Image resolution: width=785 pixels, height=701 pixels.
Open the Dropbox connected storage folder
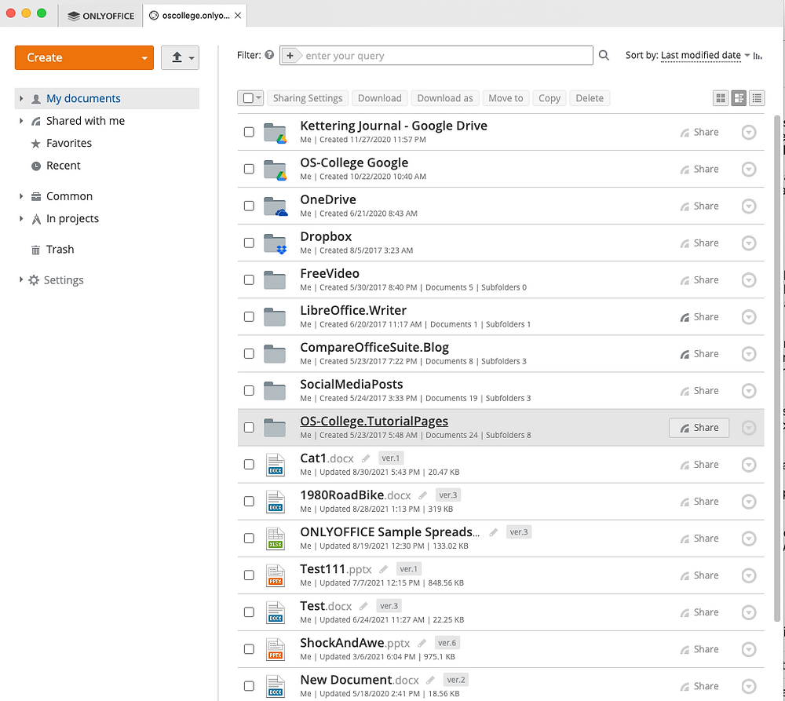325,236
